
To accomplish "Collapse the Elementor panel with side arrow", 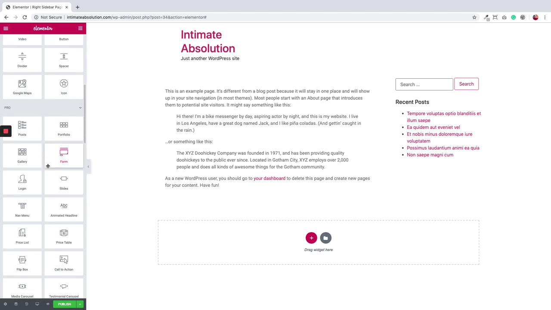I will point(88,167).
